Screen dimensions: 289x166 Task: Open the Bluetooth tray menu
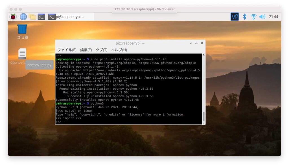(x=245, y=17)
